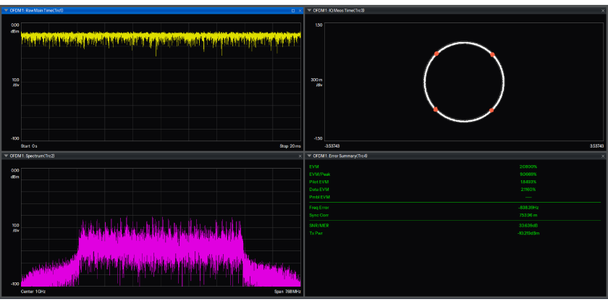Viewport: 608px width, 304px height.
Task: Close the IQ Meas Time panel
Action: click(603, 10)
